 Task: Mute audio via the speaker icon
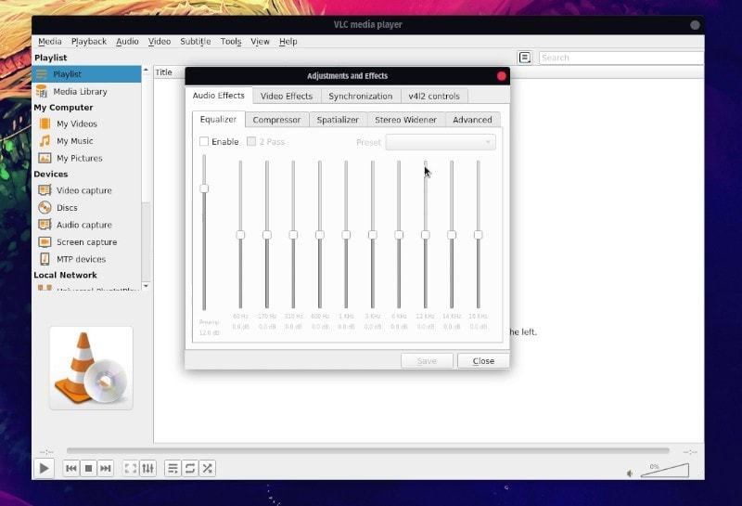click(x=631, y=473)
